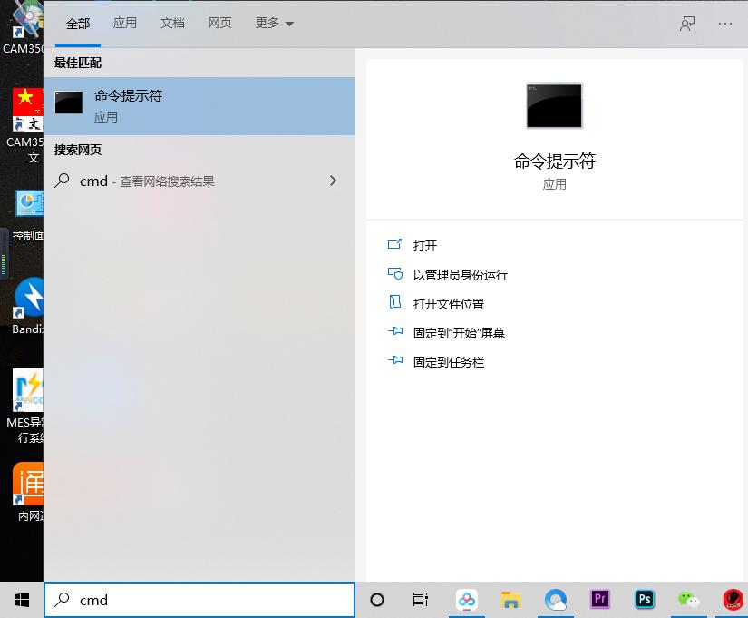Viewport: 748px width, 618px height.
Task: Open WeChat from the taskbar
Action: (688, 600)
